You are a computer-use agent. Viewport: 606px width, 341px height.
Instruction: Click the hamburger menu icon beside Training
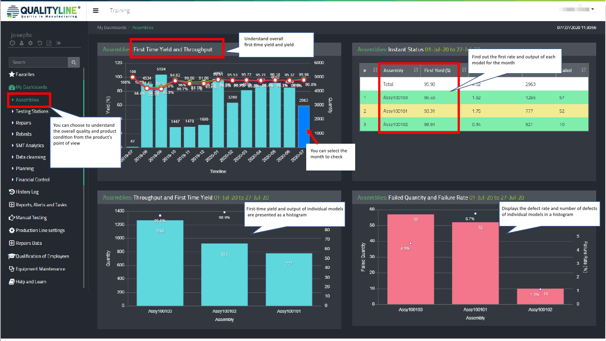click(x=96, y=11)
